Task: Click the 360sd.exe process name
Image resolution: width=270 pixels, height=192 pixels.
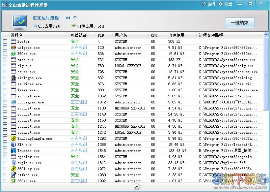Action: pos(27,181)
